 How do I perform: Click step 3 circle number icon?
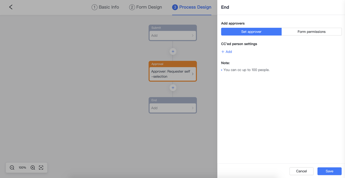[175, 7]
